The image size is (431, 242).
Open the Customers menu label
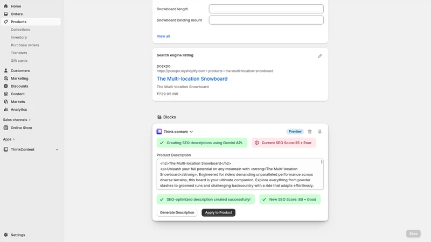click(x=20, y=70)
